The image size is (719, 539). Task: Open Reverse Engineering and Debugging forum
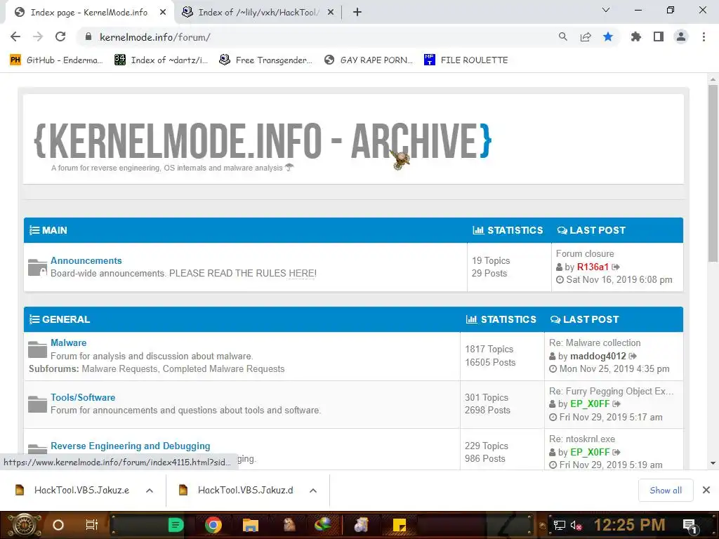tap(130, 446)
